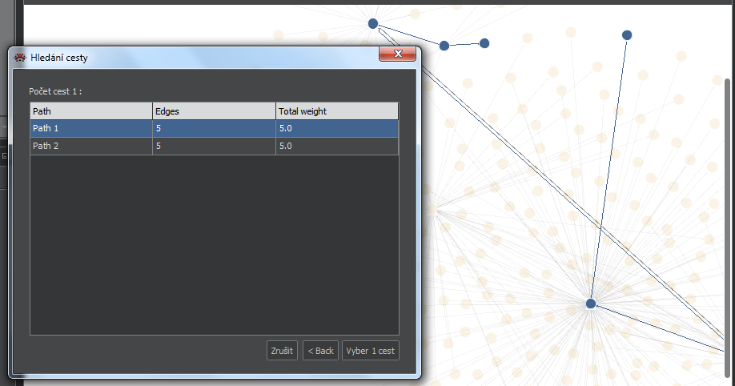Go back with the < Back button
The width and height of the screenshot is (735, 386).
point(320,350)
